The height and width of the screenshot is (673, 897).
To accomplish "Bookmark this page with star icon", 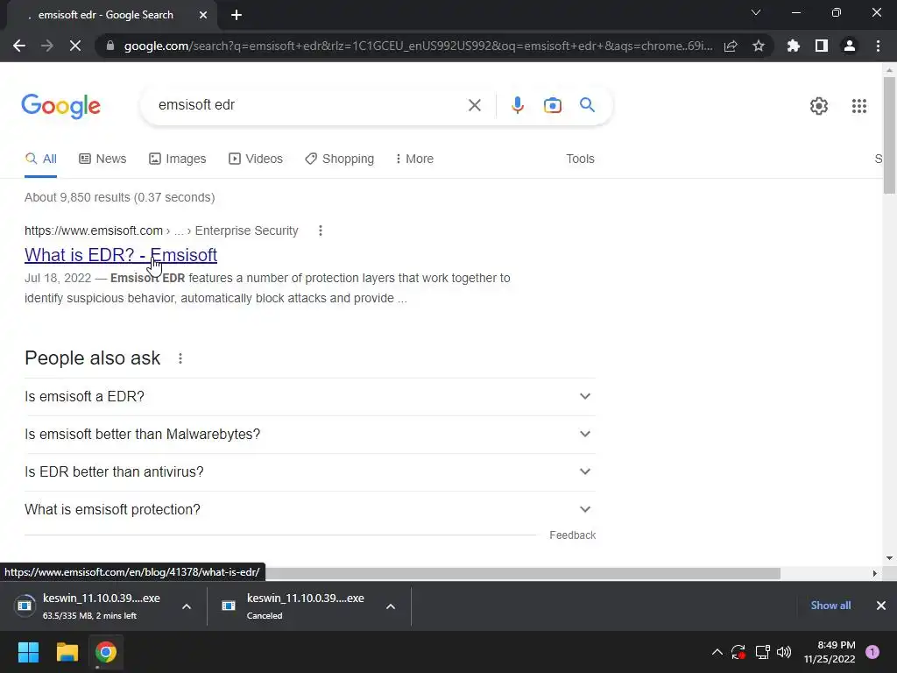I will pyautogui.click(x=759, y=46).
